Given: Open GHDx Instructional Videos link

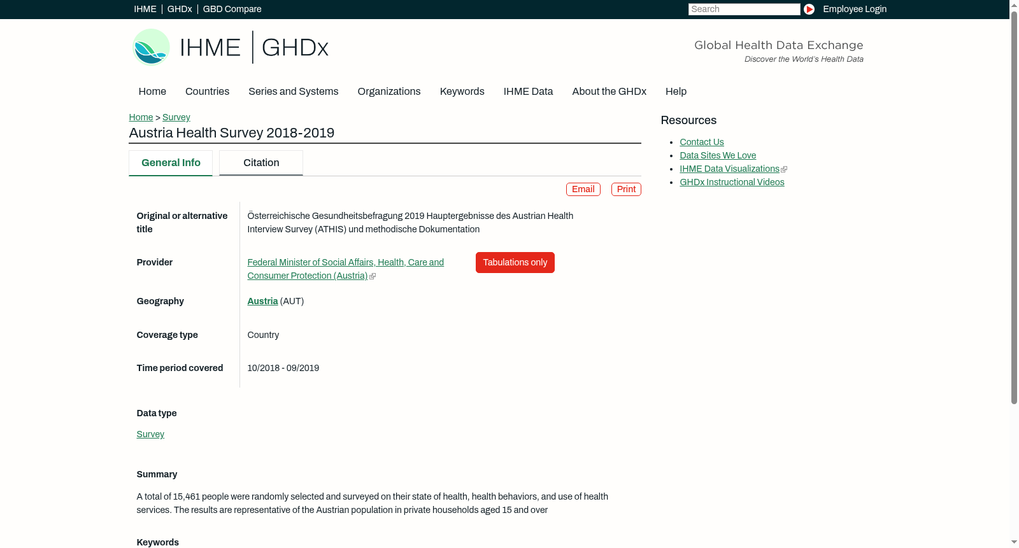Looking at the screenshot, I should [x=732, y=182].
